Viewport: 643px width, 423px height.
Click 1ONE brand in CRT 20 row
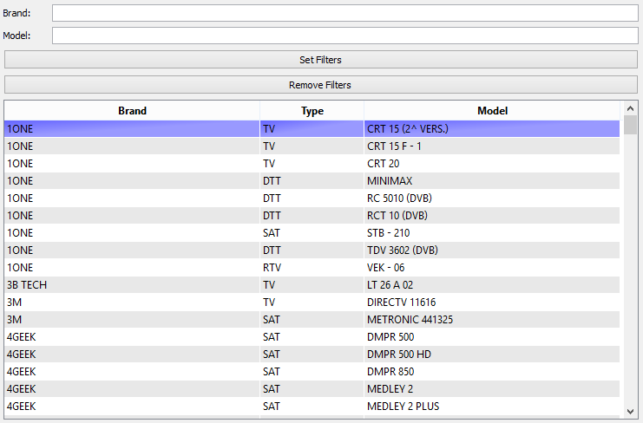132,163
